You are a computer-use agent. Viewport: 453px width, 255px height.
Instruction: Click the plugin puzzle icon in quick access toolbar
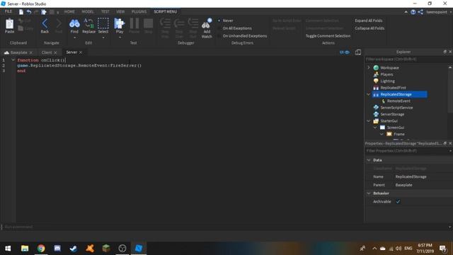(x=44, y=12)
